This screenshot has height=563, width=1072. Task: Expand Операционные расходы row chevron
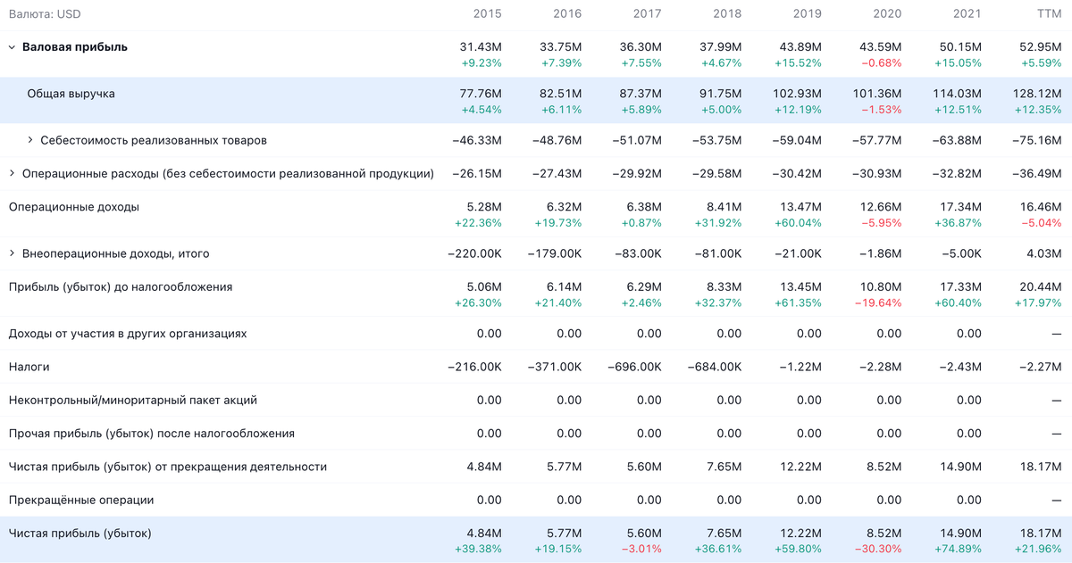coord(12,174)
